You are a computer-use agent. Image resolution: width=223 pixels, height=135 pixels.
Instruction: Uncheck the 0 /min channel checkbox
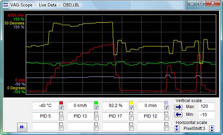[166, 107]
